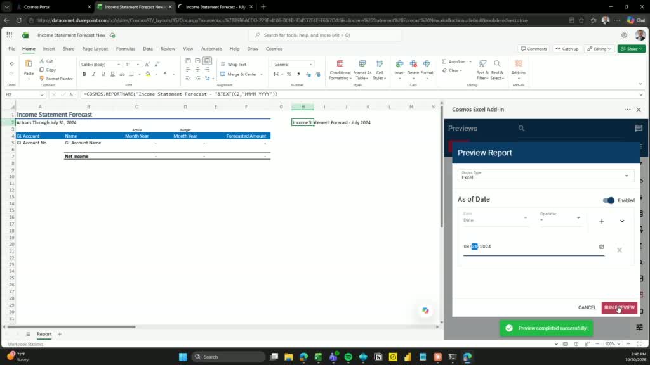Click the Search for tools box
The width and height of the screenshot is (650, 365).
[x=325, y=35]
